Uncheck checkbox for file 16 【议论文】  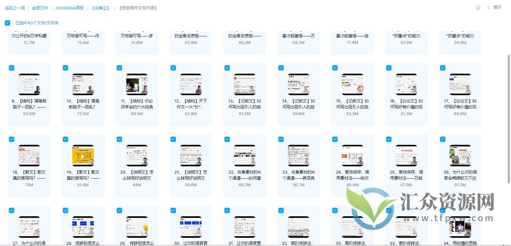tap(389, 68)
